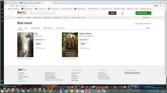The width and height of the screenshot is (167, 93).
Task: Open the Аудиокниги section
Action: pyautogui.click(x=46, y=18)
